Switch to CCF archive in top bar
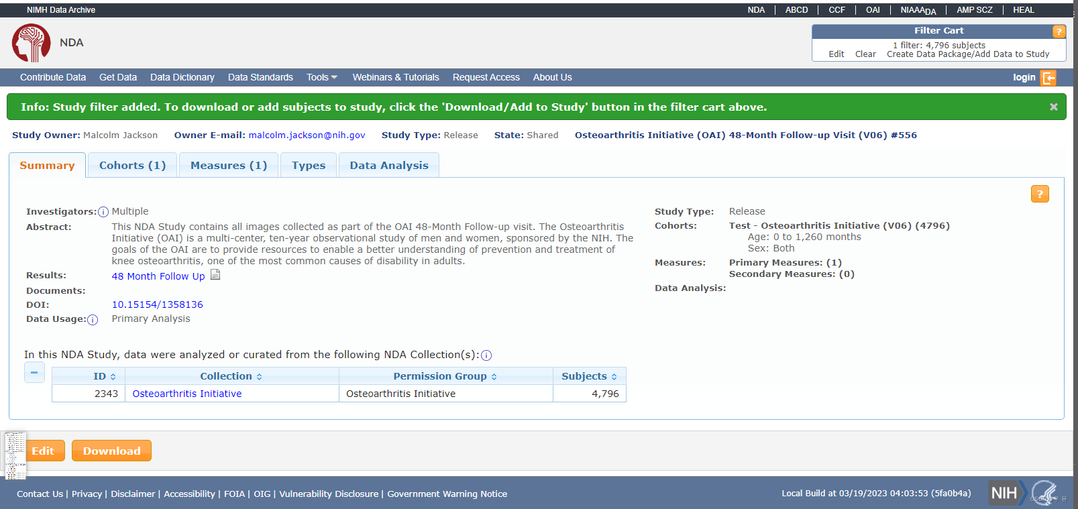Screen dimensions: 1078x509 click(x=837, y=10)
